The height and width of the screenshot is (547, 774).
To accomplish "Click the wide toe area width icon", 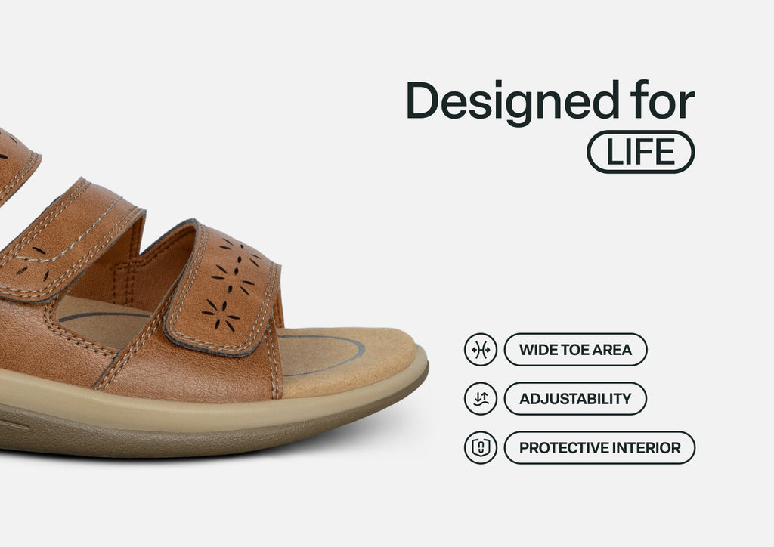I will [x=480, y=350].
